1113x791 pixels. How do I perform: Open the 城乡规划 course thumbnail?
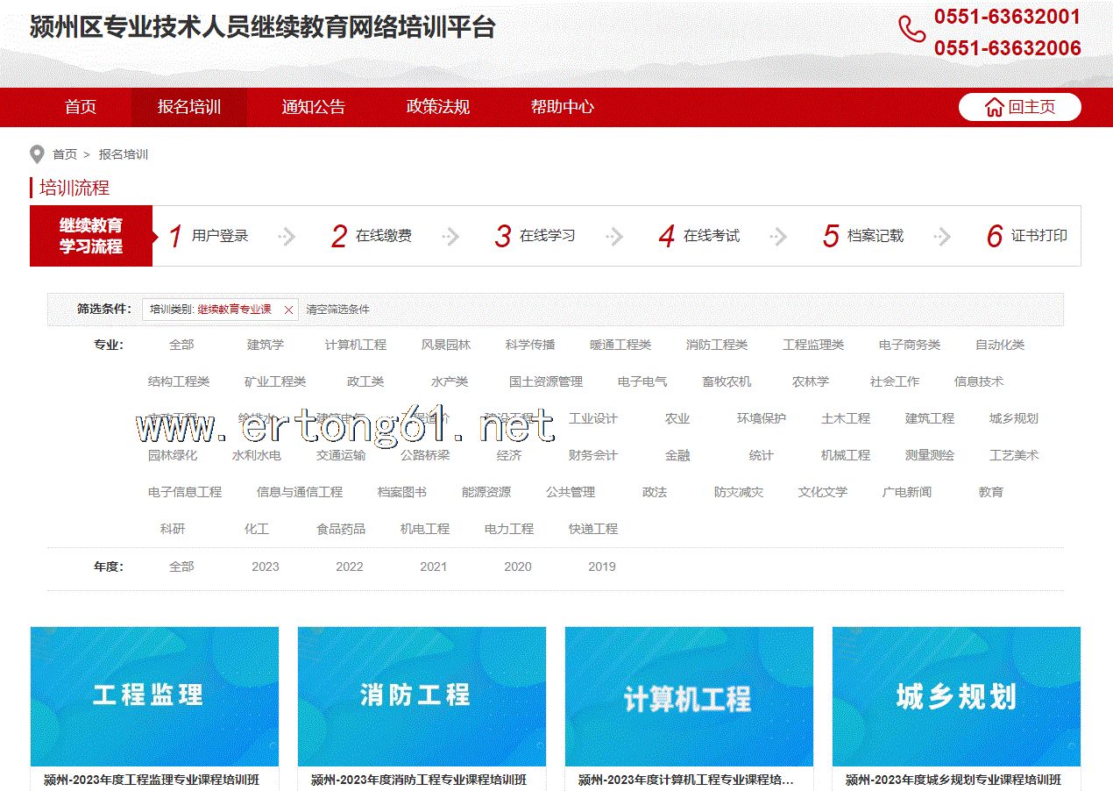(x=956, y=696)
